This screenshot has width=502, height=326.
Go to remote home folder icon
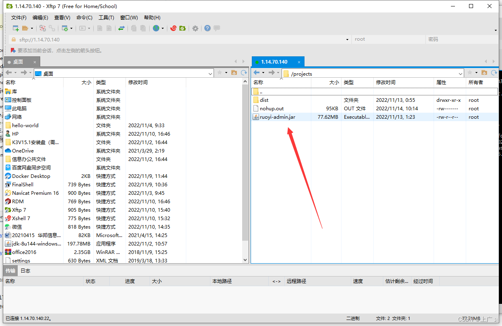(484, 72)
